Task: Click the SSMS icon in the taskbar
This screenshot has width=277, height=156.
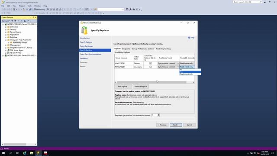Action: [x=39, y=153]
